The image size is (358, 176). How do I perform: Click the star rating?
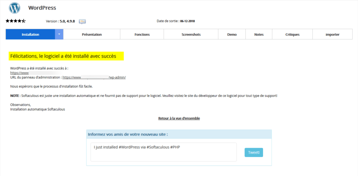15,21
